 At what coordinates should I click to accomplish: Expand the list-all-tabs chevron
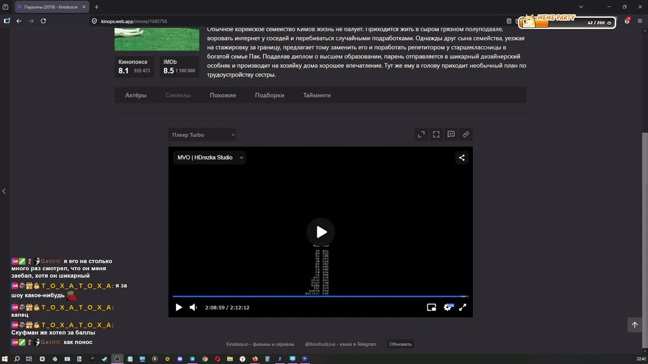point(581,7)
